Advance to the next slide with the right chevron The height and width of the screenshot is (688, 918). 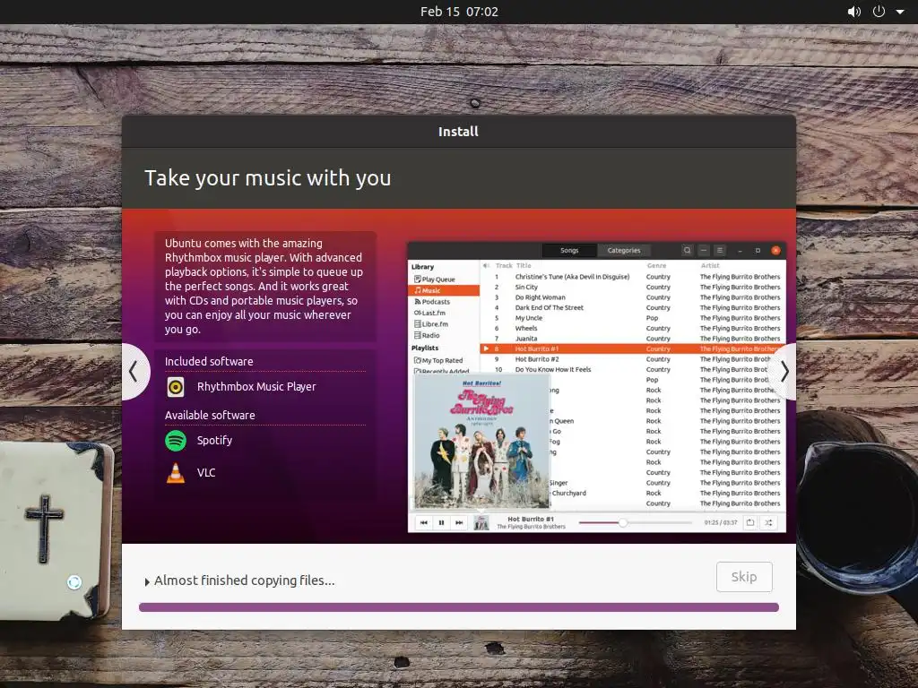784,372
